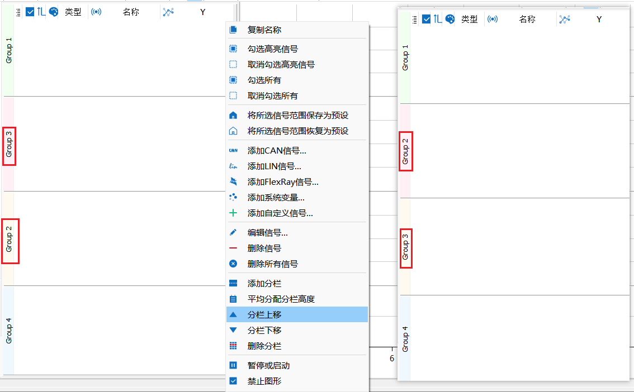The image size is (634, 392).
Task: Click the color palette icon in left header
Action: pos(53,12)
